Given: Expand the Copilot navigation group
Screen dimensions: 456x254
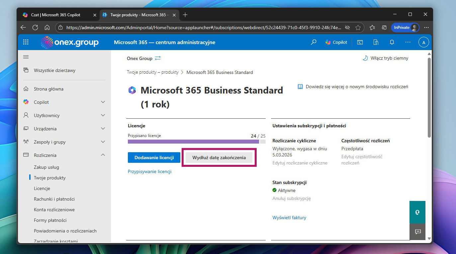Looking at the screenshot, I should [x=103, y=102].
